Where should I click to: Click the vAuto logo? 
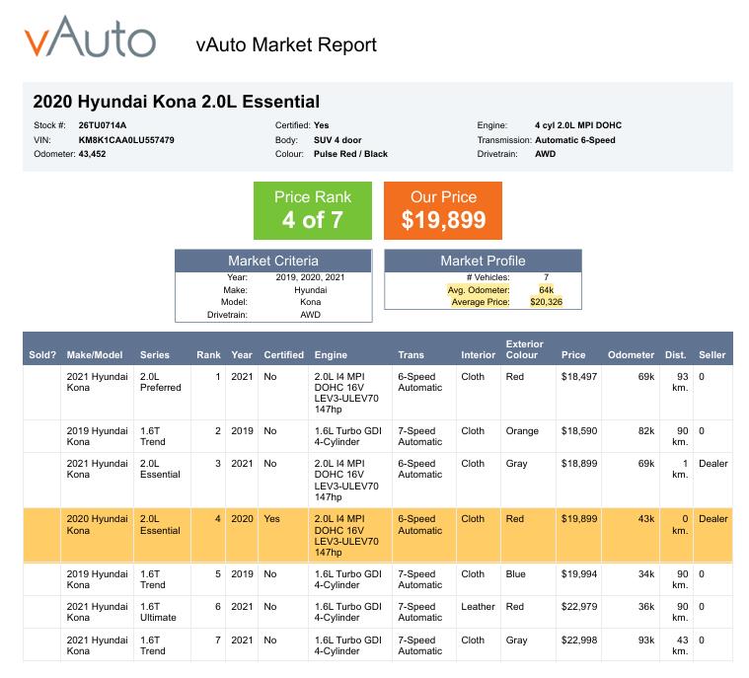[90, 37]
